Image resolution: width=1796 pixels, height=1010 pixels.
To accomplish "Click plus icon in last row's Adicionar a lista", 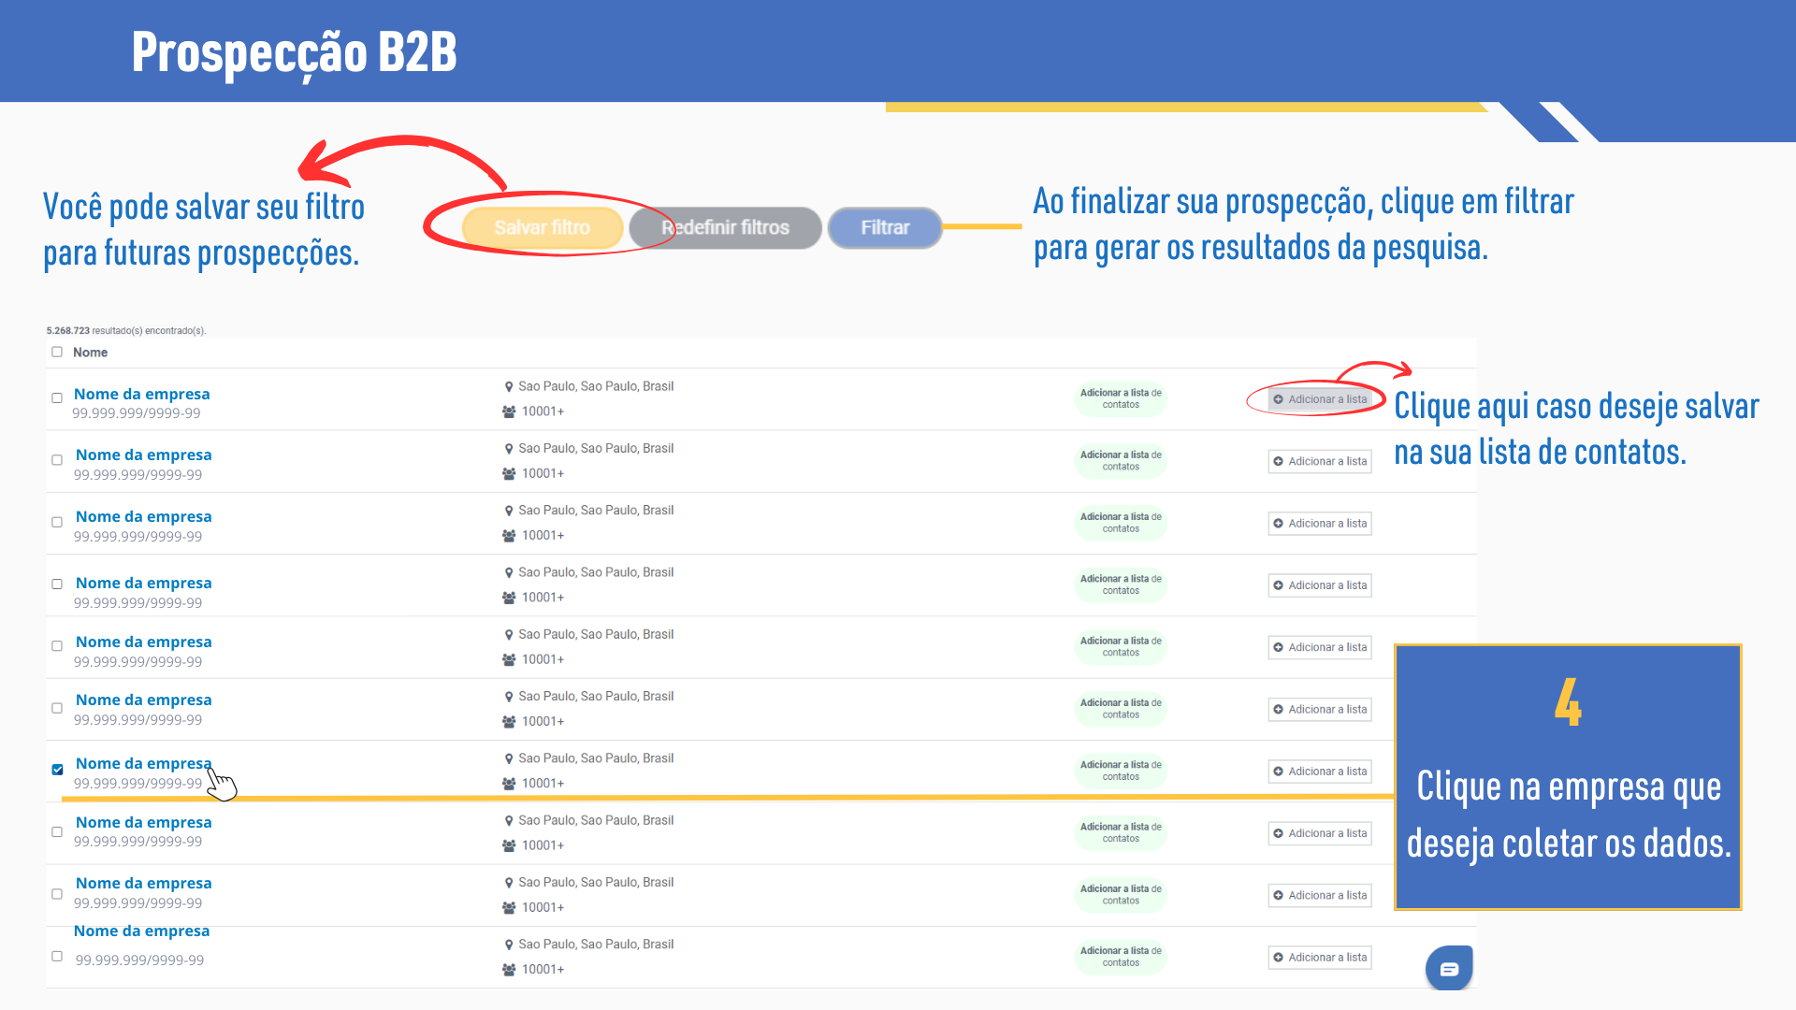I will pyautogui.click(x=1278, y=958).
